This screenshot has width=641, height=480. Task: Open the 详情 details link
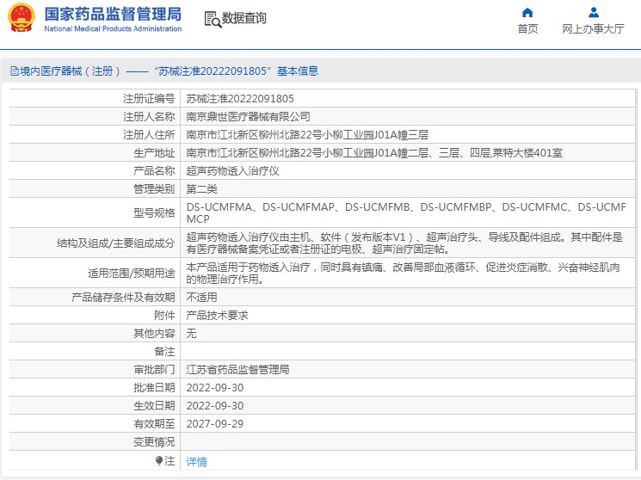pos(197,462)
